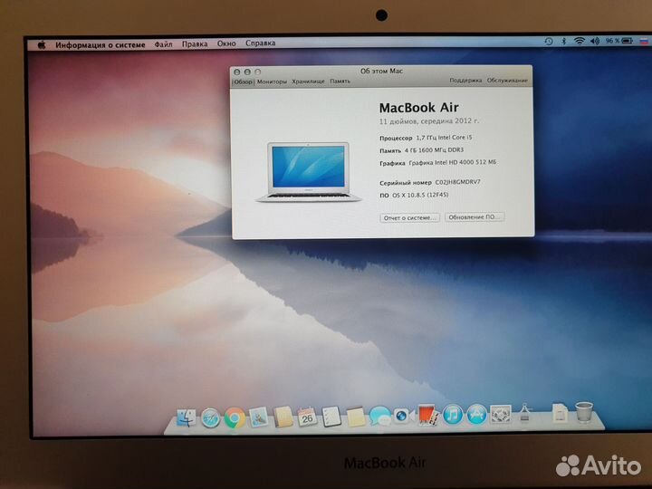The image size is (652, 489).
Task: Click the running System Information Dock icon
Action: (x=524, y=413)
